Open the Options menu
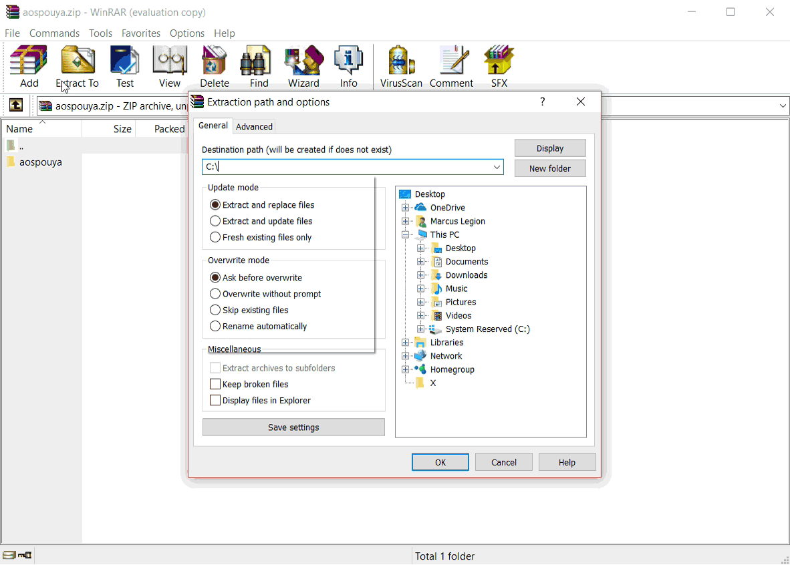Viewport: 790px width, 565px height. [187, 33]
